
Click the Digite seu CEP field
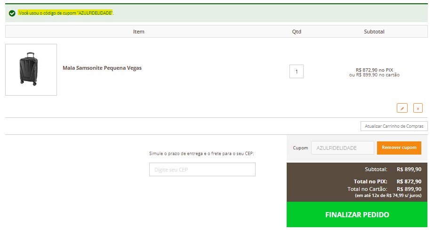pos(202,169)
